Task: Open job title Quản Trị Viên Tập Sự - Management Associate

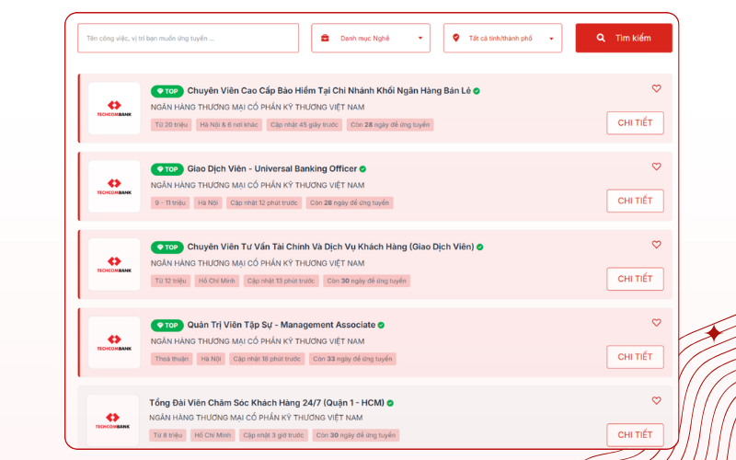Action: point(282,325)
